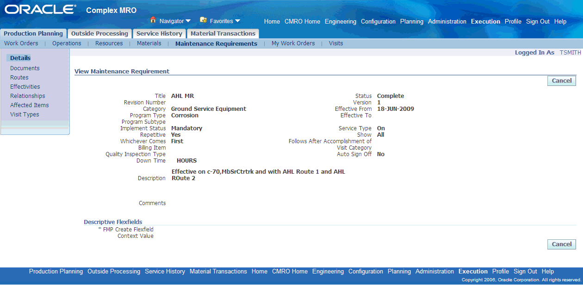583x285 pixels.
Task: Click the lower Cancel button
Action: [x=562, y=244]
